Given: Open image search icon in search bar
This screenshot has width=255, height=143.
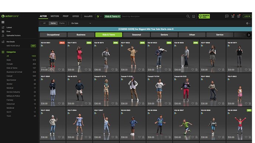Looking at the screenshot, I should tap(194, 16).
